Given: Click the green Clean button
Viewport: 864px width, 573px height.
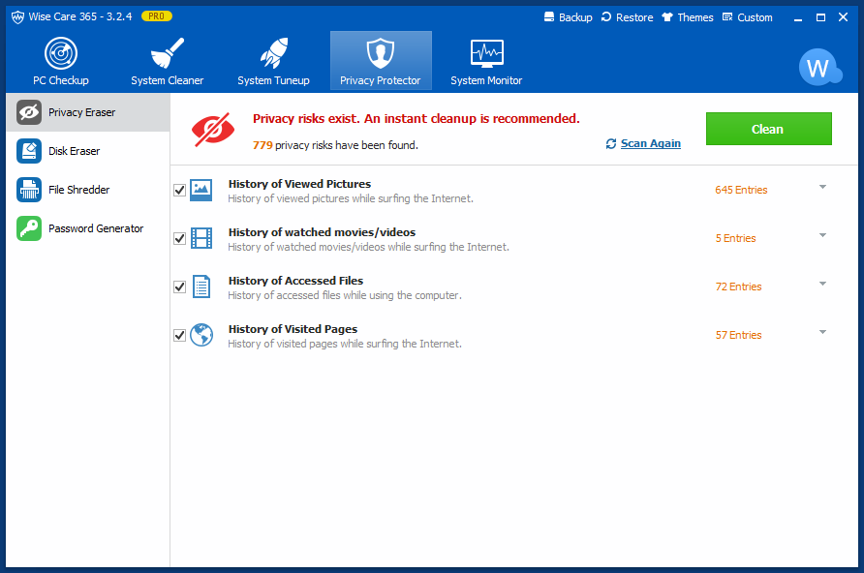Looking at the screenshot, I should (769, 129).
